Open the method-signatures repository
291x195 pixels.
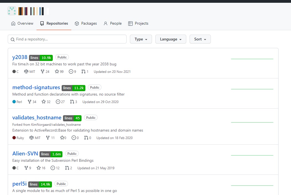[x=36, y=87]
